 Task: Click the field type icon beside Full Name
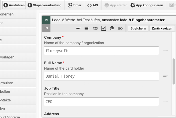click(165, 76)
